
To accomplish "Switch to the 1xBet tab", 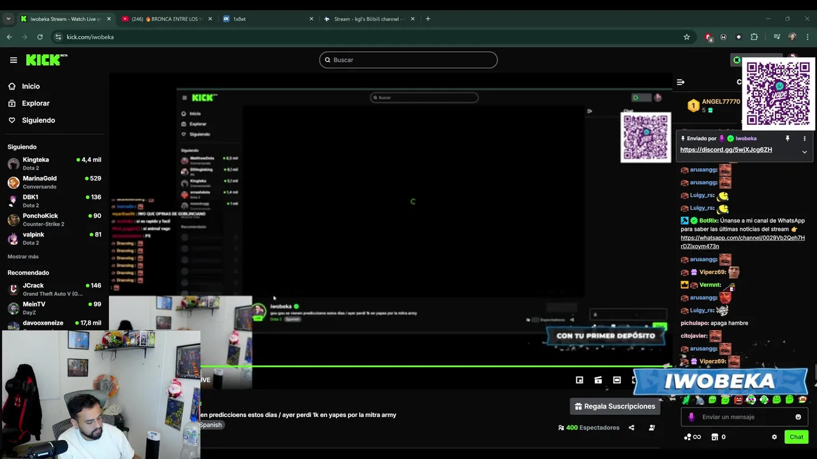I will tap(267, 19).
